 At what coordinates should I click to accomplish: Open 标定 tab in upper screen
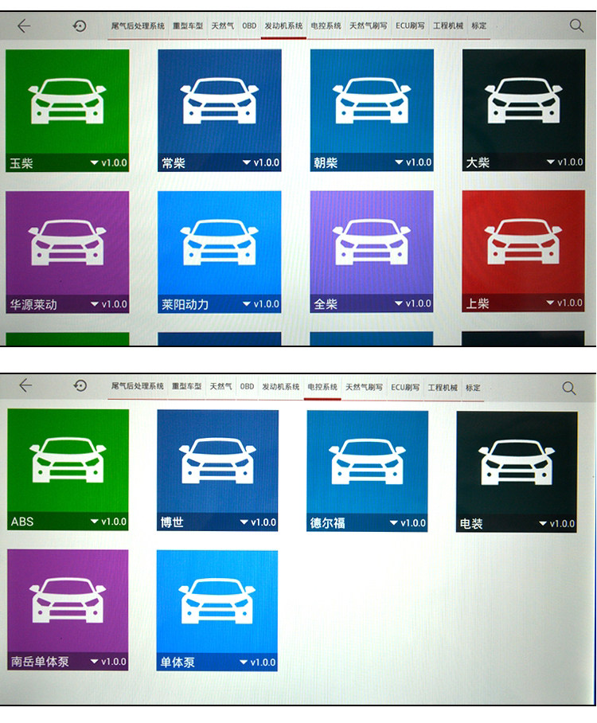coord(478,26)
